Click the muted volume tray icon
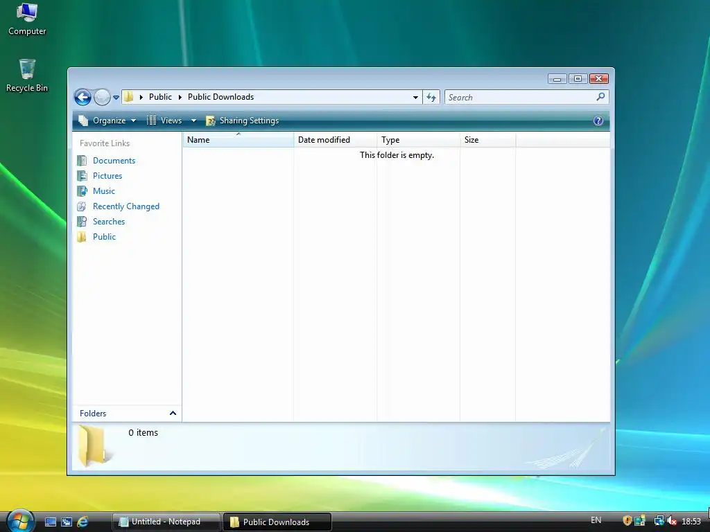 (671, 521)
